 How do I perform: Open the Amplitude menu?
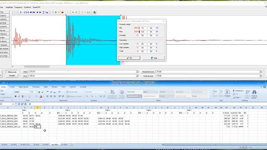[x=9, y=7]
